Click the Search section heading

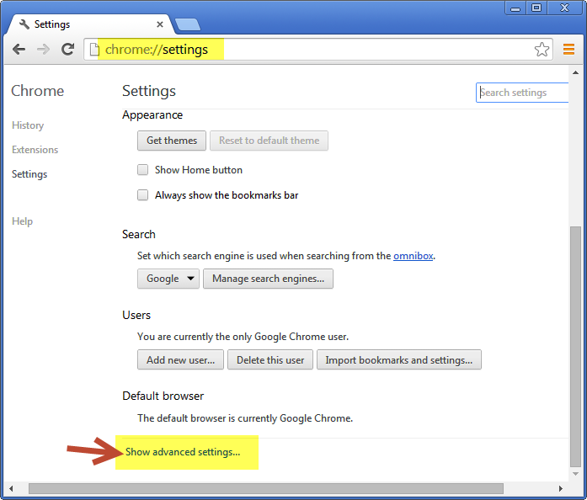click(138, 234)
